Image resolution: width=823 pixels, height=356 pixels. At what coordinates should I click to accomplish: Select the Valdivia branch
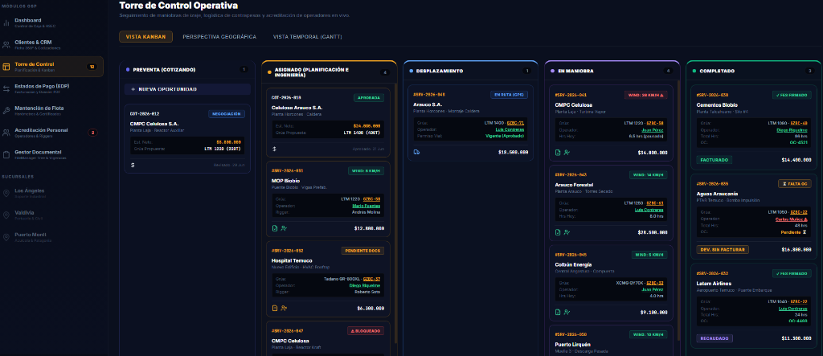click(x=52, y=215)
